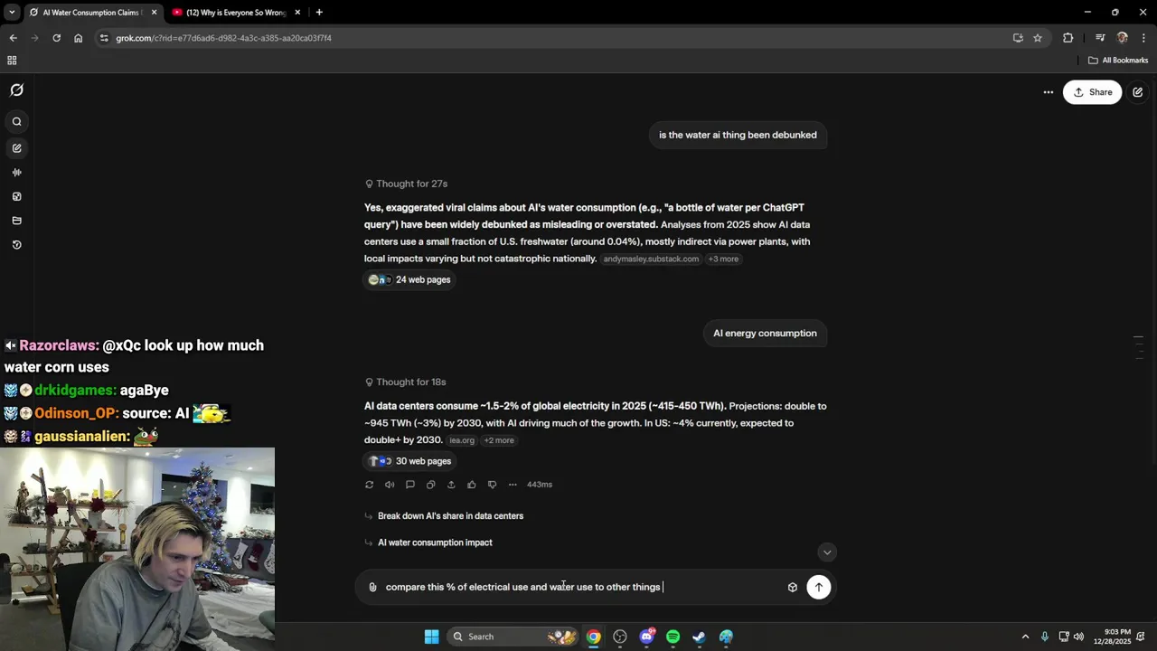Screen dimensions: 1157x651
Task: Click the message 'is the water ai thing been debunked'
Action: pyautogui.click(x=738, y=136)
